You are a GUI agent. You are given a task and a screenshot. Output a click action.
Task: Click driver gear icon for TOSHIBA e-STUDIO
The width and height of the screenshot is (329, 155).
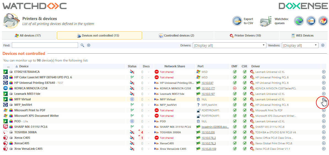point(252,132)
